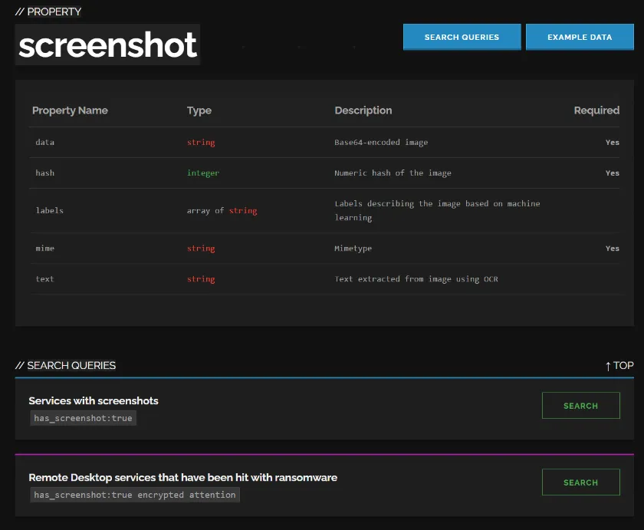The height and width of the screenshot is (530, 644).
Task: Click the 'labels' property row name
Action: pos(50,211)
